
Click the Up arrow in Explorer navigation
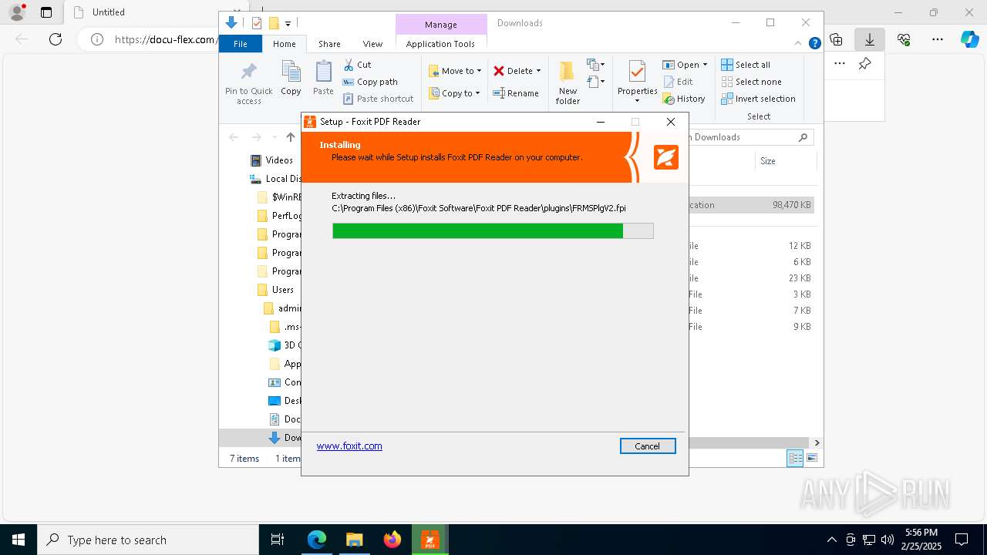click(x=290, y=137)
